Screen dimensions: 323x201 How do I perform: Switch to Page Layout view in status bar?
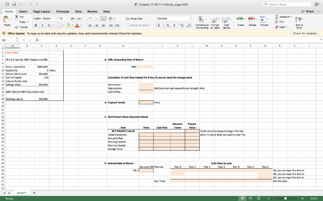pyautogui.click(x=250, y=198)
